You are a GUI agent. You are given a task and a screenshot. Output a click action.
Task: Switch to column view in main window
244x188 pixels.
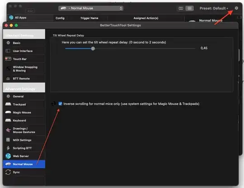click(181, 8)
